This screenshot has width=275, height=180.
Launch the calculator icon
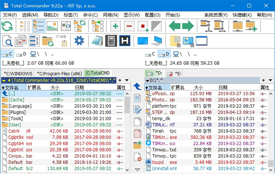point(111,41)
